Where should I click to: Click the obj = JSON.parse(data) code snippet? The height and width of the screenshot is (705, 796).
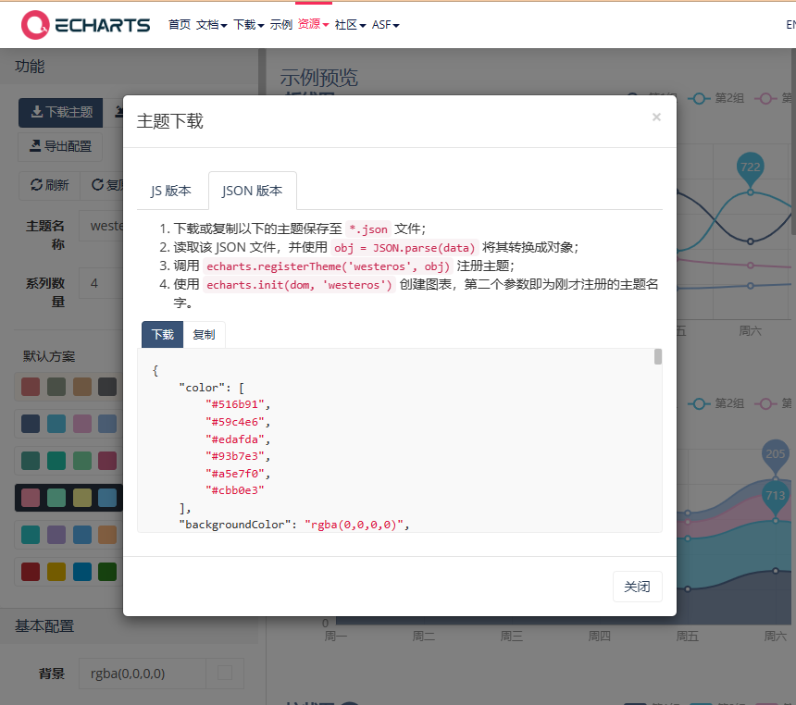click(404, 248)
